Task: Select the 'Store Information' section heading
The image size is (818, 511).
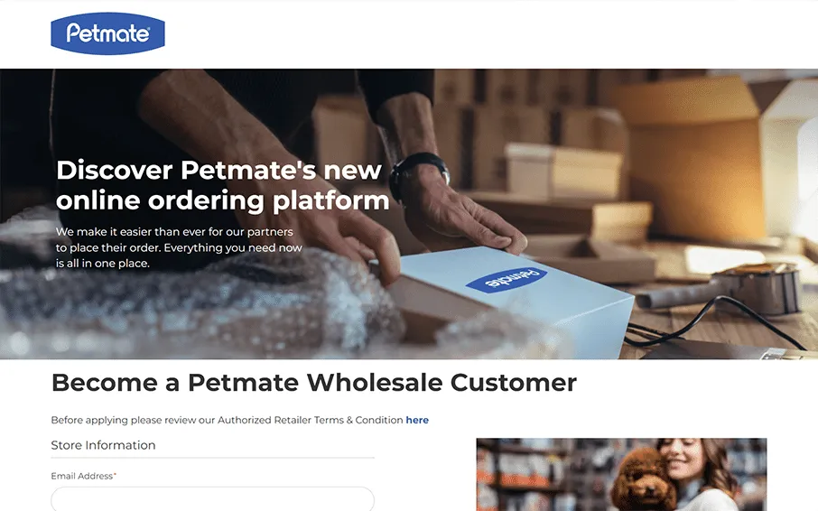Action: (x=103, y=445)
